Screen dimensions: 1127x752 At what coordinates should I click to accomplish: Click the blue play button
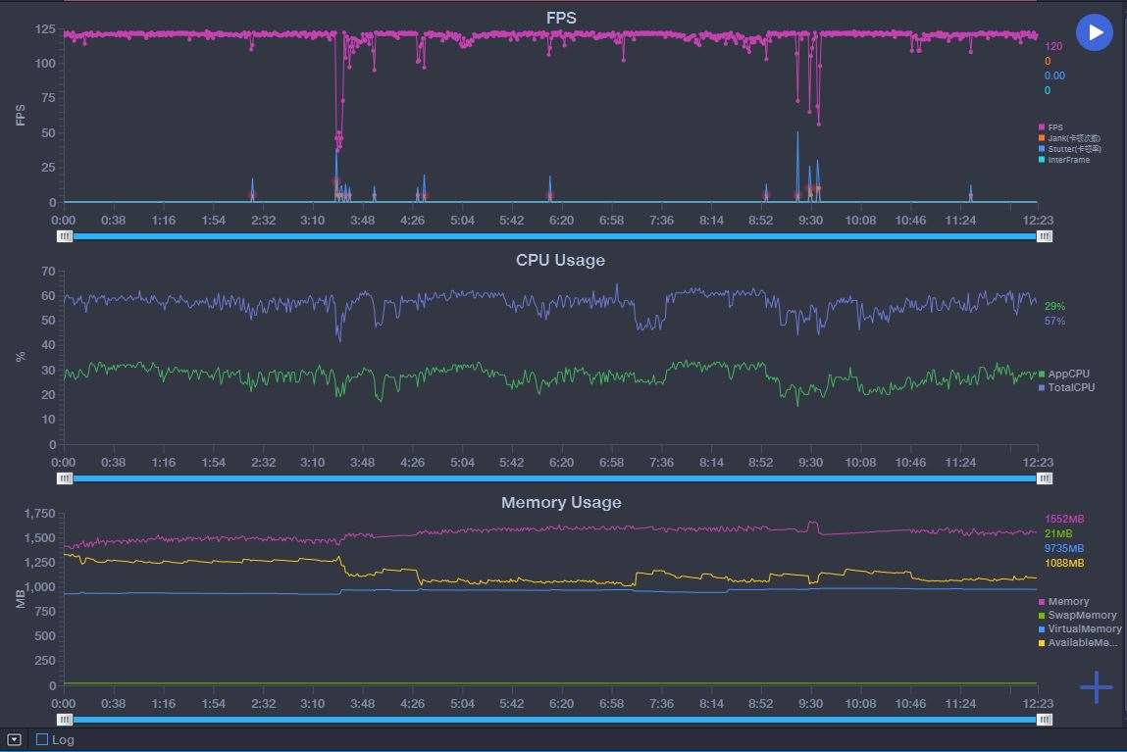coord(1095,32)
